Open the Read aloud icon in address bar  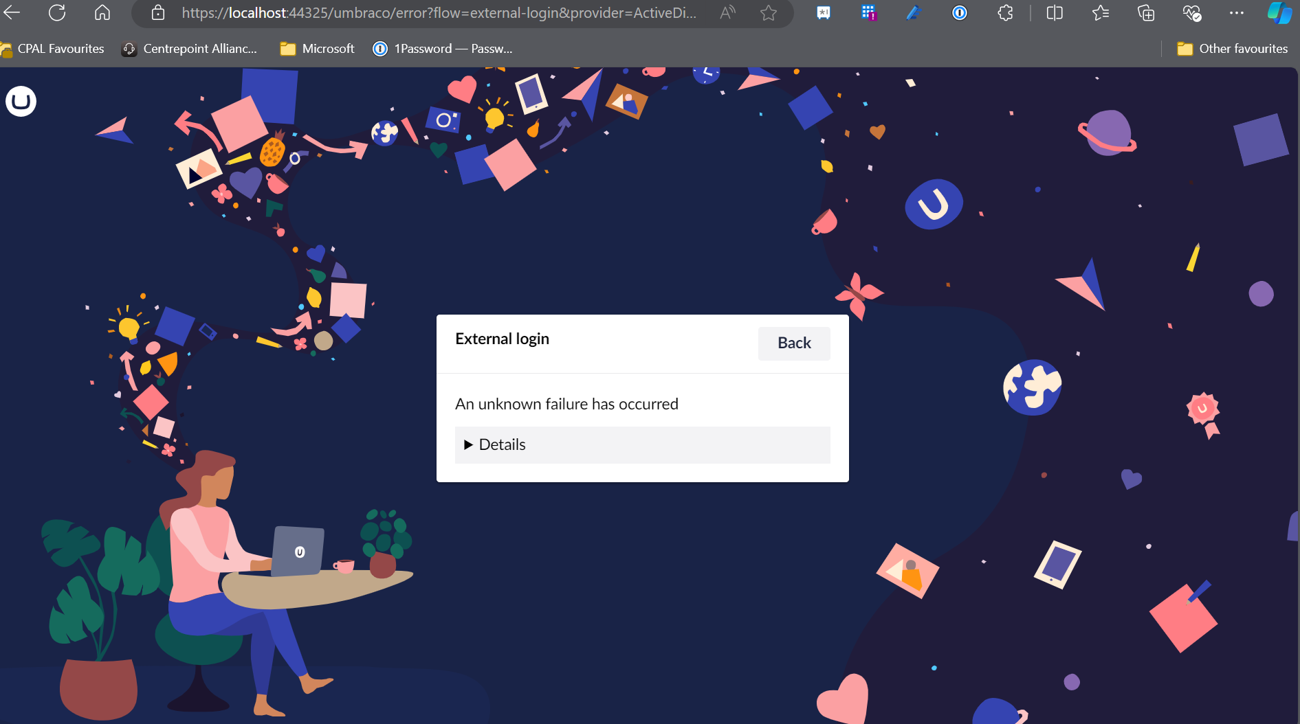pos(727,12)
